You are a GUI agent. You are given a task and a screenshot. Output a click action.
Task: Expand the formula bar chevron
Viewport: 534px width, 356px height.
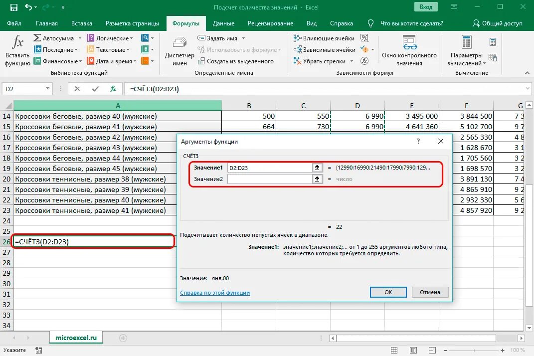[528, 89]
